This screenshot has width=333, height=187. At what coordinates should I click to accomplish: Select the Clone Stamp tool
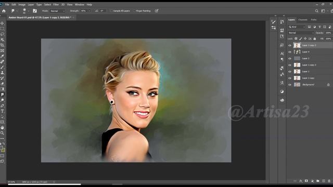[x=2, y=73]
